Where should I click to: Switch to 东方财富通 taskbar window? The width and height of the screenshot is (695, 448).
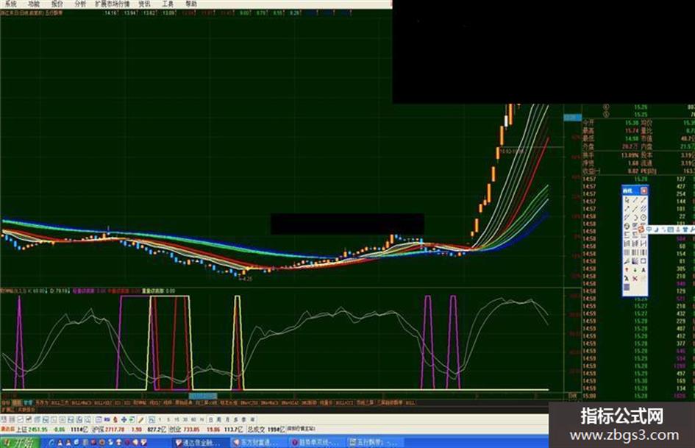click(258, 443)
